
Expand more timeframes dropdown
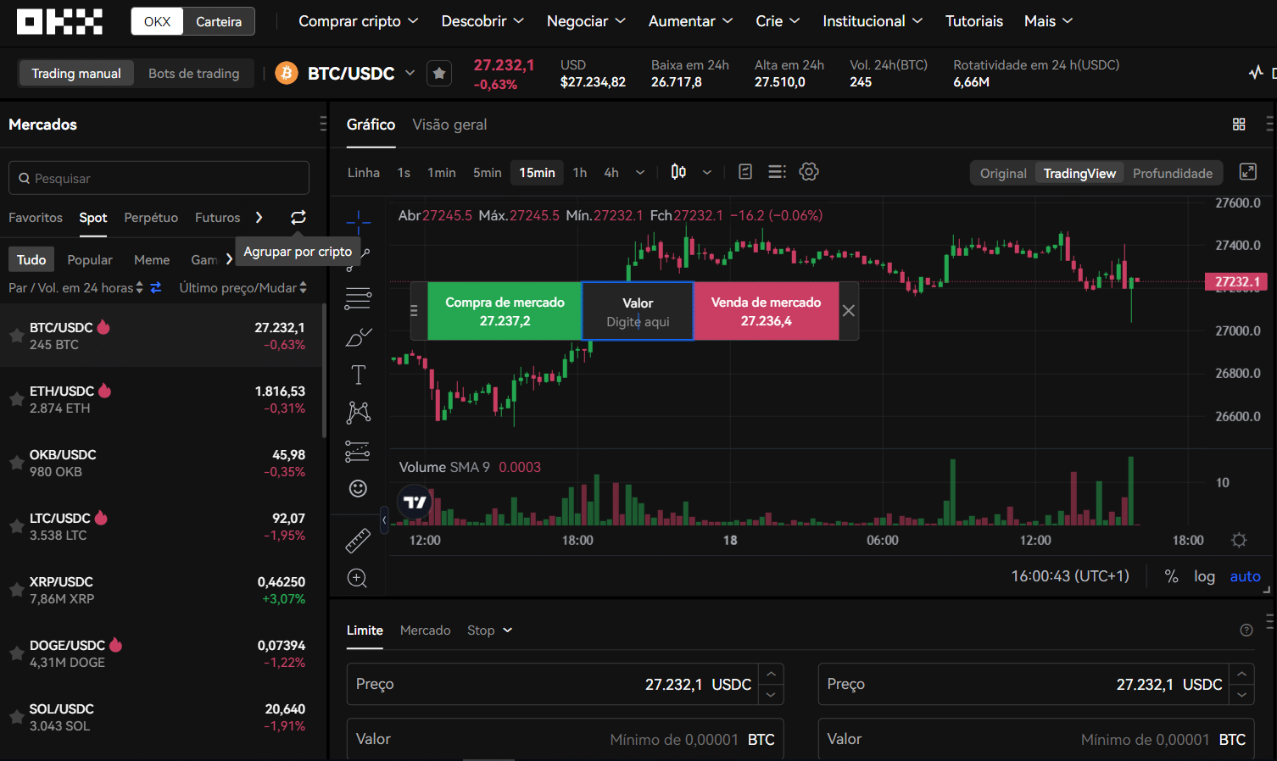[x=640, y=173]
